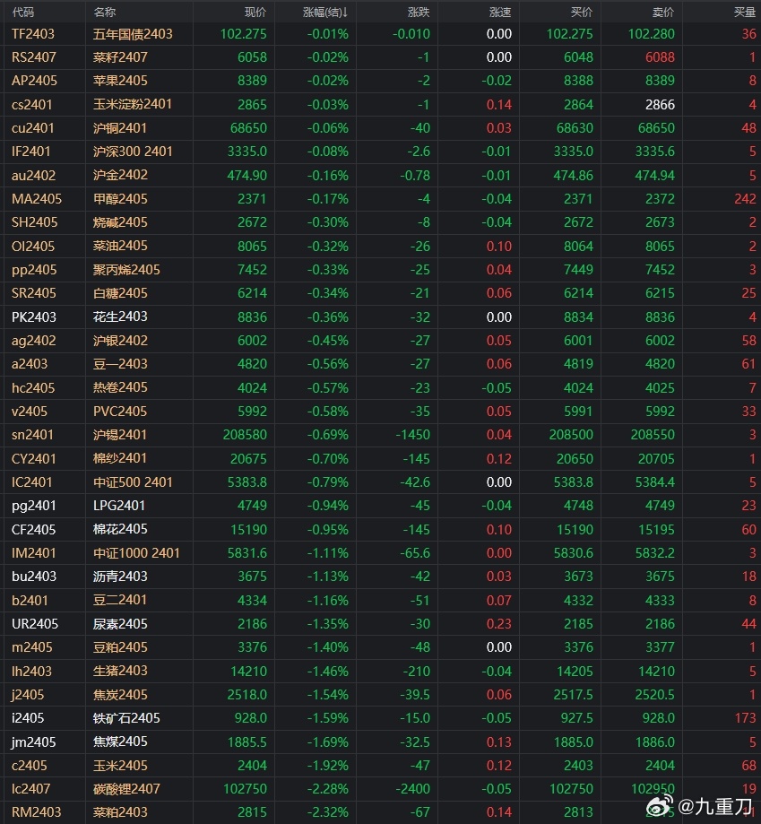
Task: Select the ag2402 沪银2402 row
Action: (380, 341)
